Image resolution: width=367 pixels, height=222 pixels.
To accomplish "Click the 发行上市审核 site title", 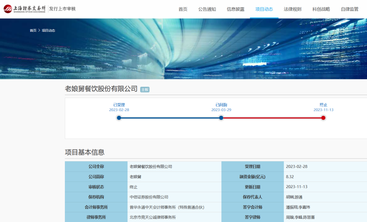I will pyautogui.click(x=62, y=9).
